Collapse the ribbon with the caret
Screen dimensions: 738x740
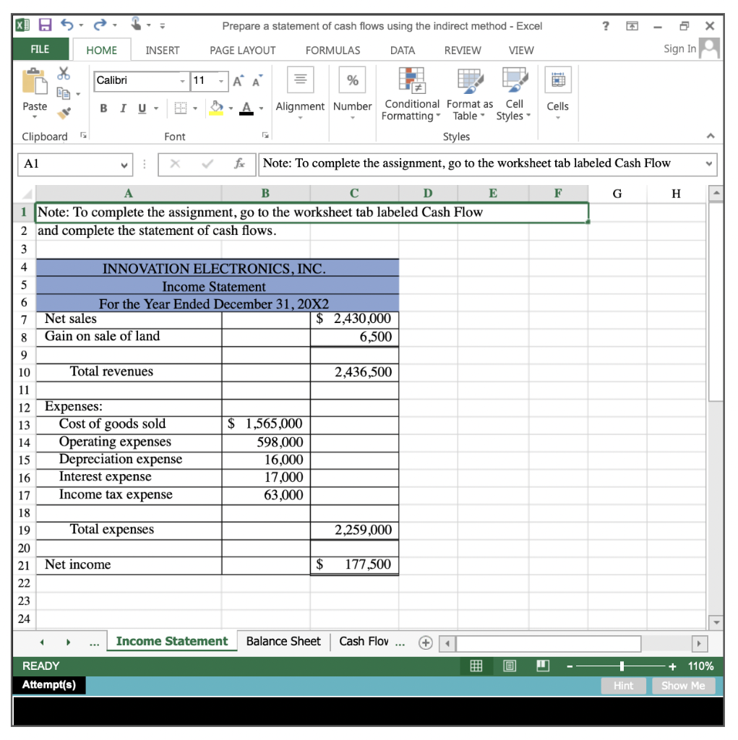(x=711, y=136)
